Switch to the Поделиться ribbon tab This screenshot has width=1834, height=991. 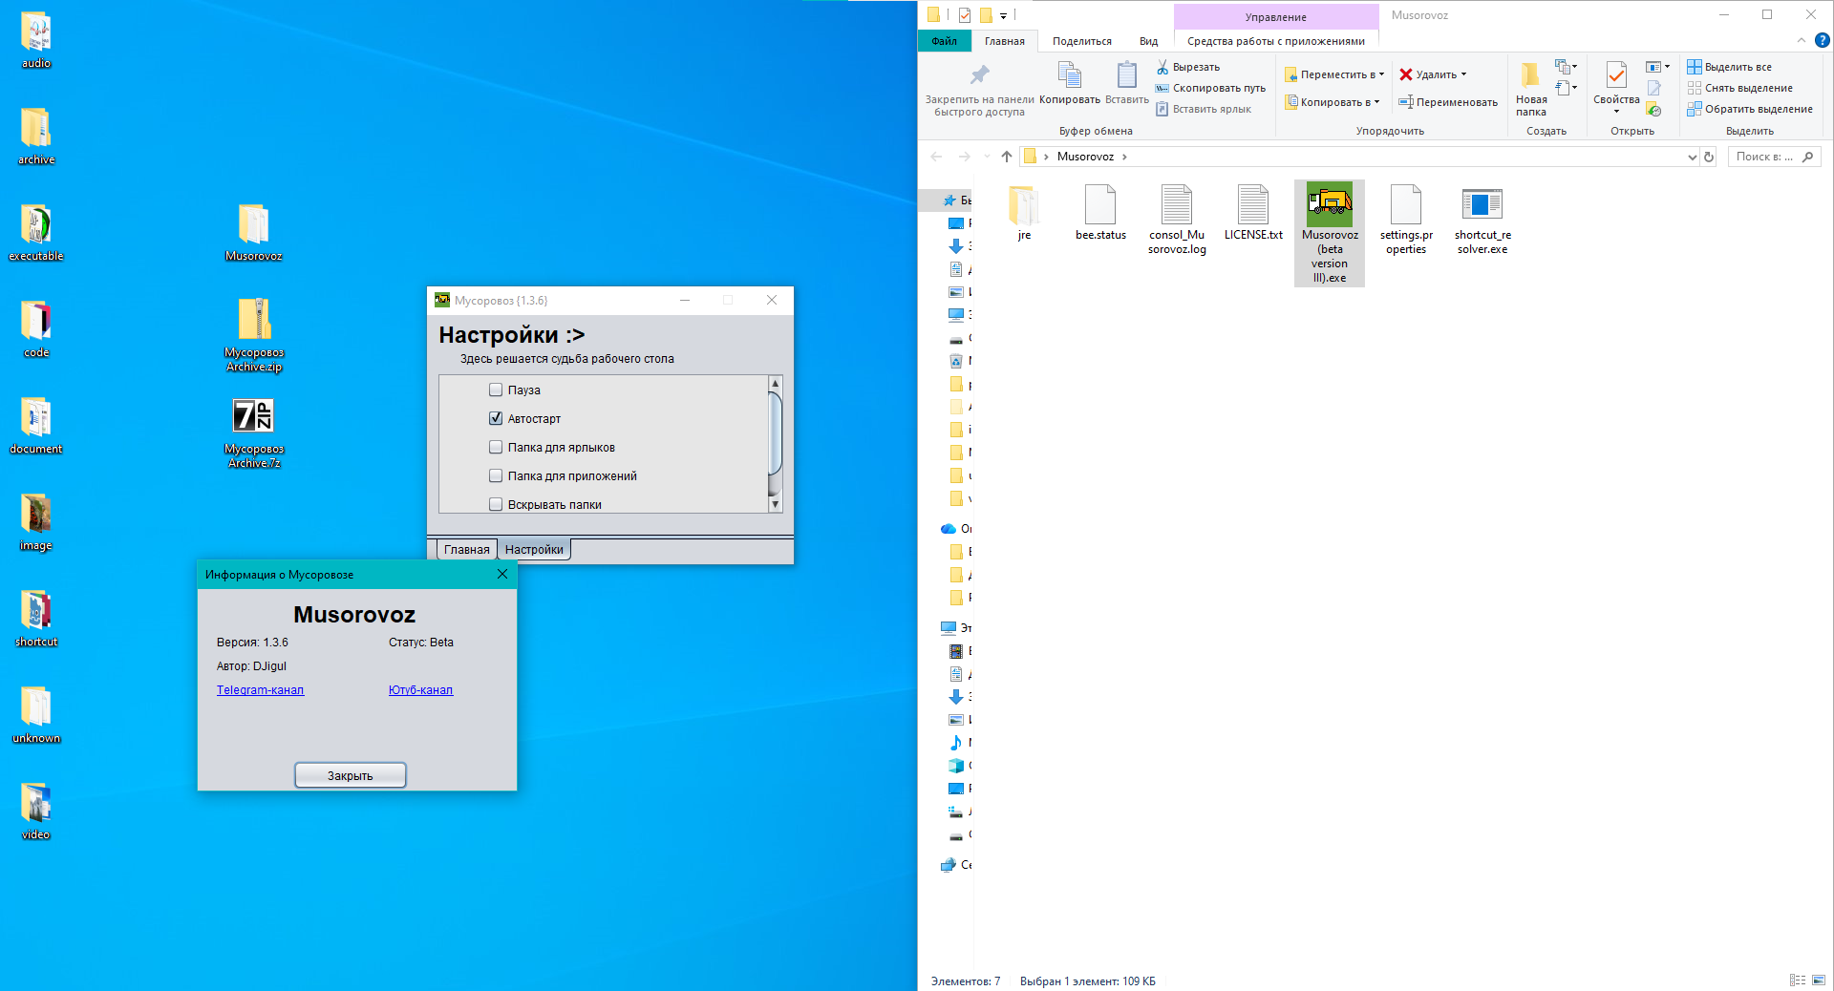(1082, 41)
